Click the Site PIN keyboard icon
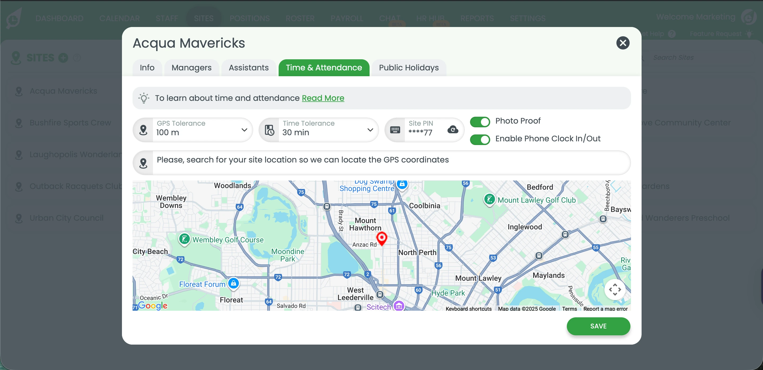 tap(395, 129)
